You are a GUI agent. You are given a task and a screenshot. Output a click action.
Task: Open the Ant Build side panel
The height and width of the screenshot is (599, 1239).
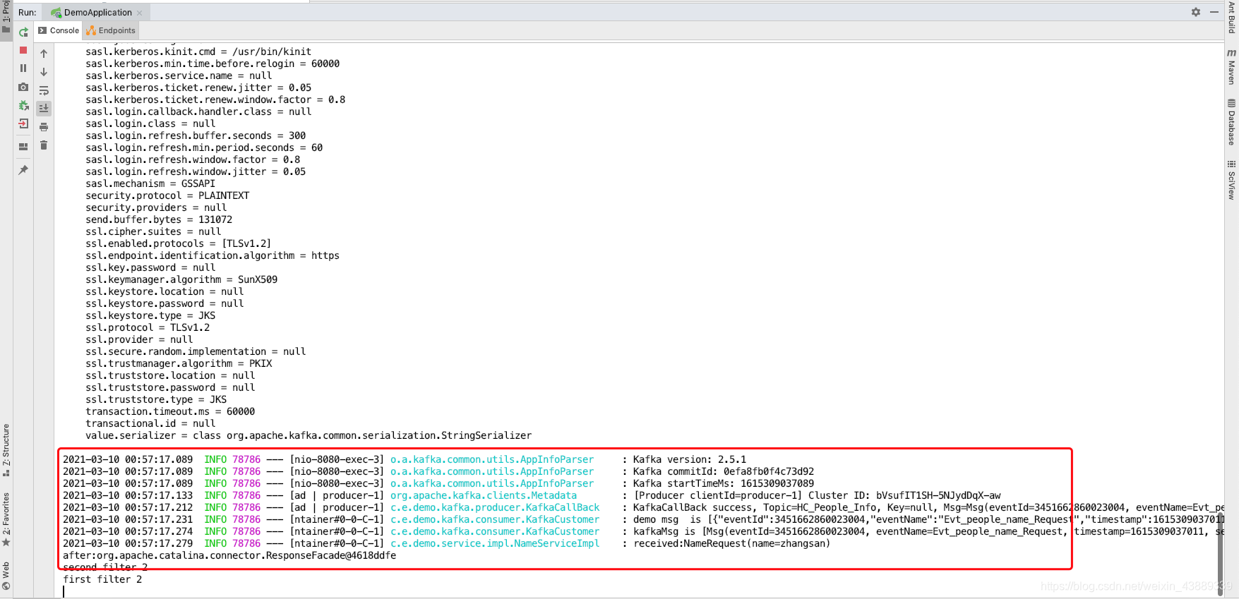1232,17
